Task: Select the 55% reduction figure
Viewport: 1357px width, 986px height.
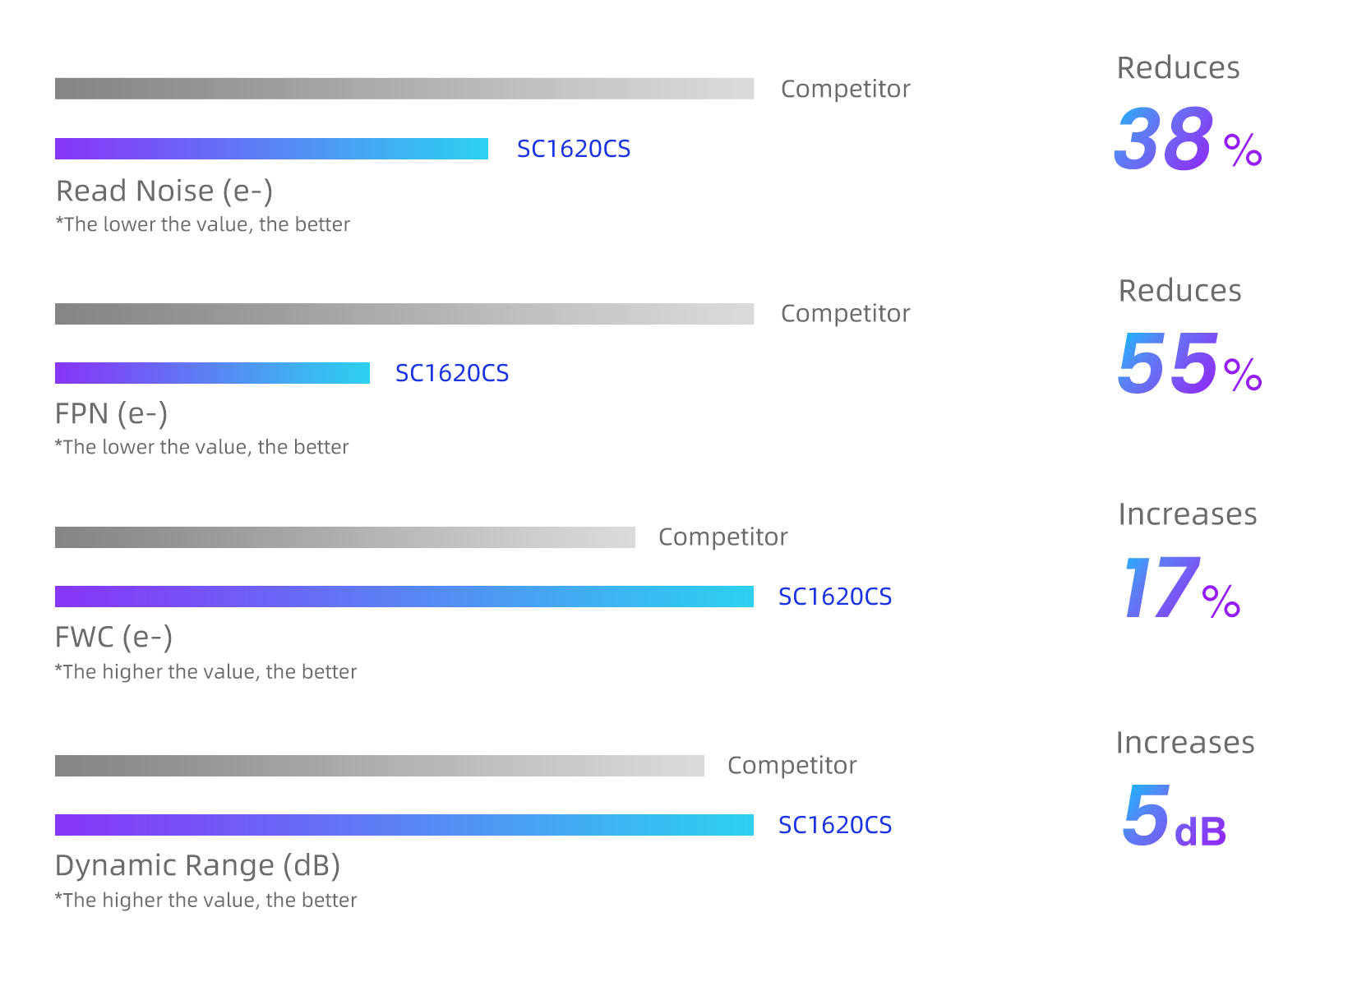Action: pyautogui.click(x=1189, y=363)
